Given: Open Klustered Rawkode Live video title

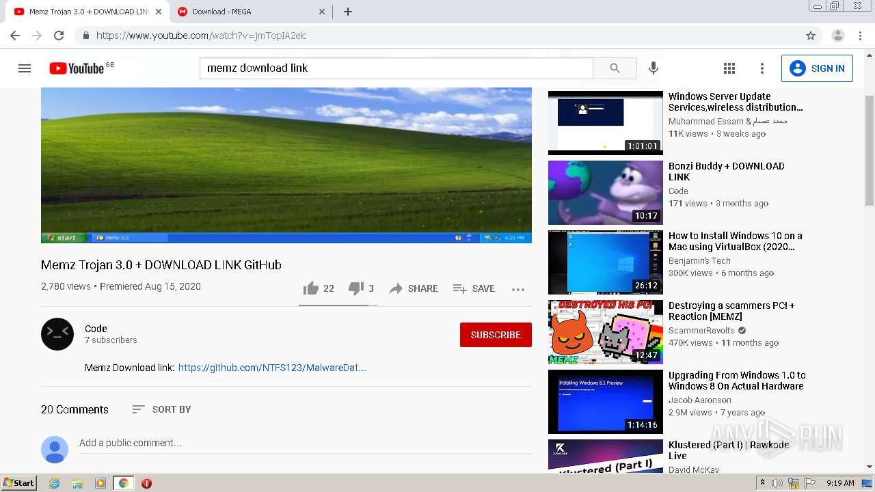Looking at the screenshot, I should [729, 450].
